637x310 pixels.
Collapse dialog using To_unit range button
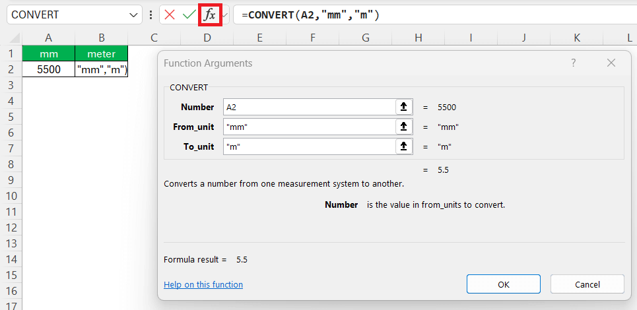(x=404, y=146)
